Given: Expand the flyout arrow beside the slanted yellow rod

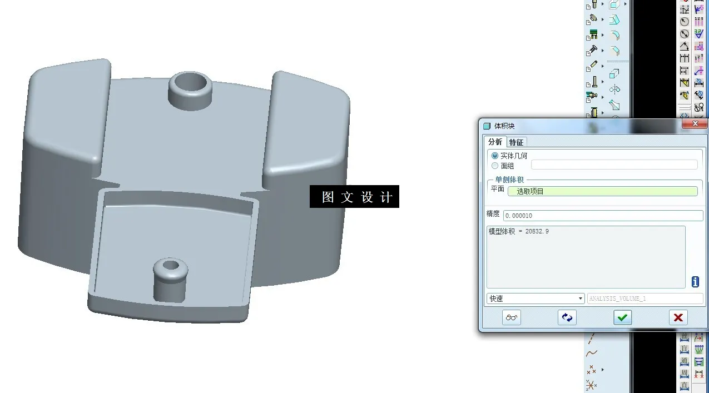Looking at the screenshot, I should tap(603, 66).
